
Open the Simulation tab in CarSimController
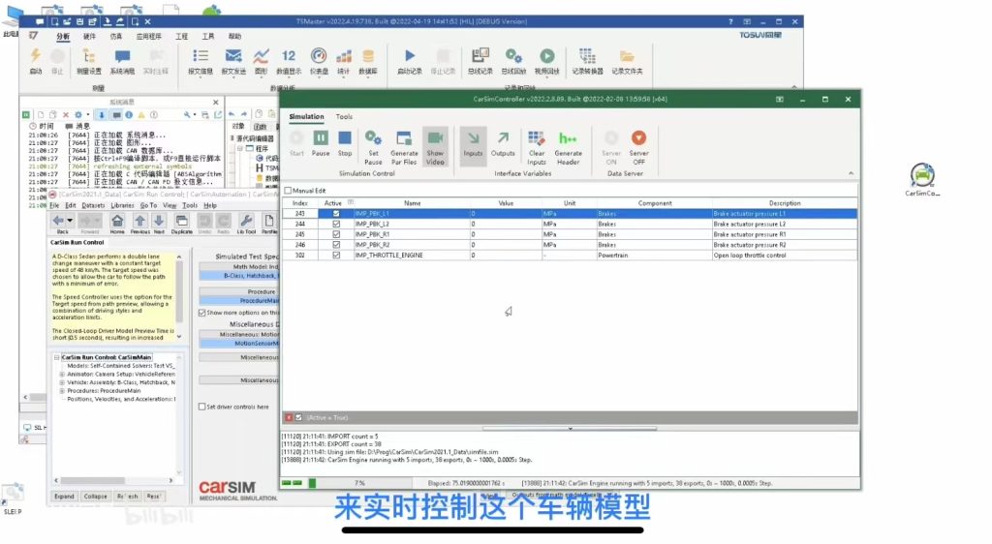click(306, 117)
